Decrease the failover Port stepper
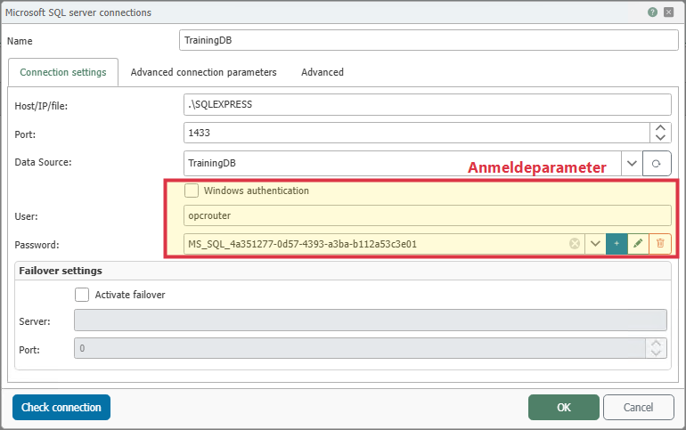 (656, 353)
